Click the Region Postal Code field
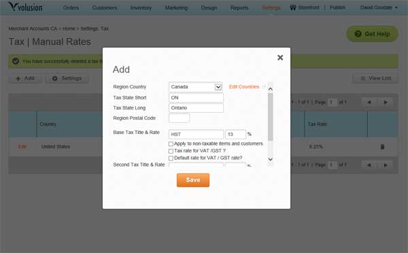 (179, 118)
